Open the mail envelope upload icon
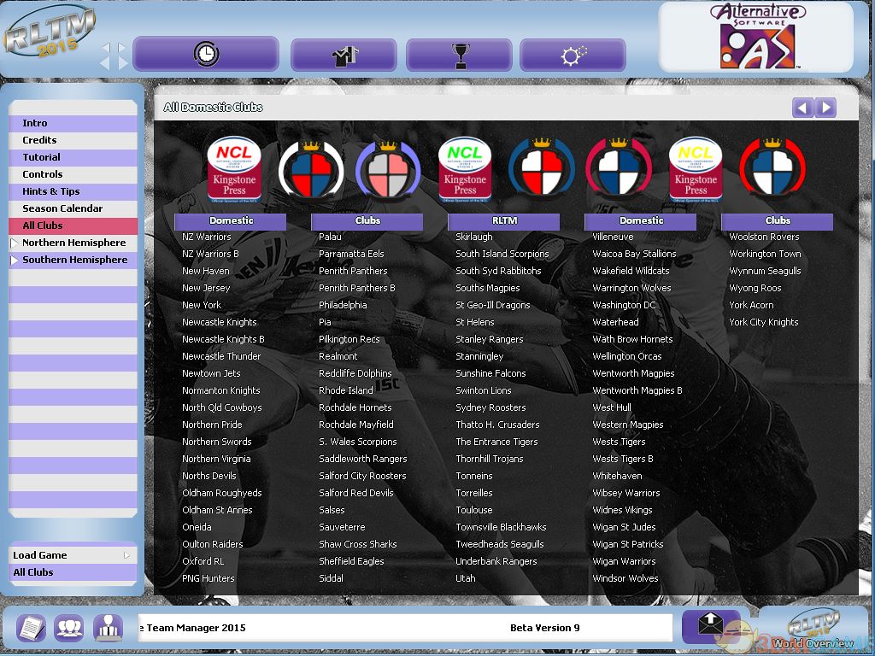The width and height of the screenshot is (875, 656). click(711, 625)
